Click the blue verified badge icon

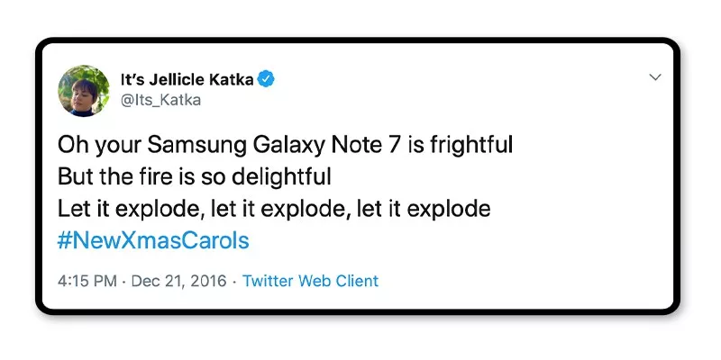pos(266,79)
